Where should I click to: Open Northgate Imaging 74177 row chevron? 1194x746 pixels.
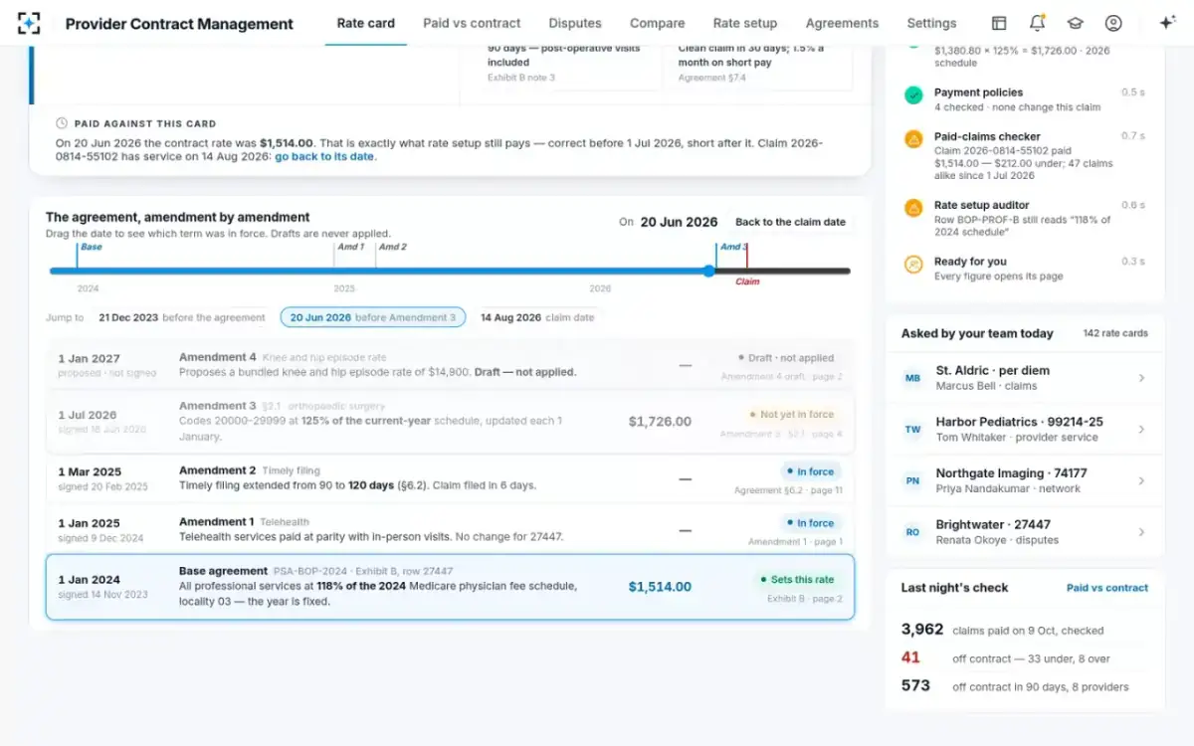coord(1141,480)
